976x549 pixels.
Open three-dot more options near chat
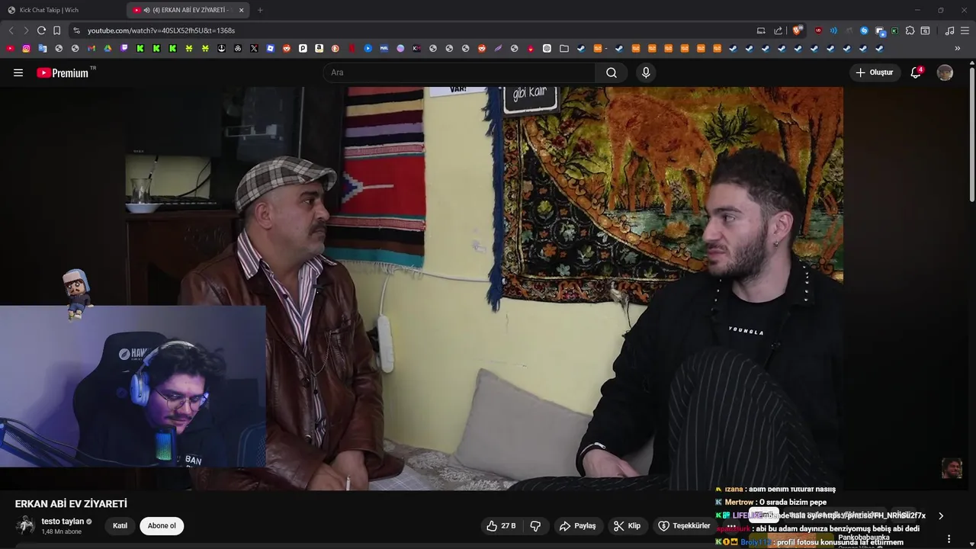coord(949,538)
